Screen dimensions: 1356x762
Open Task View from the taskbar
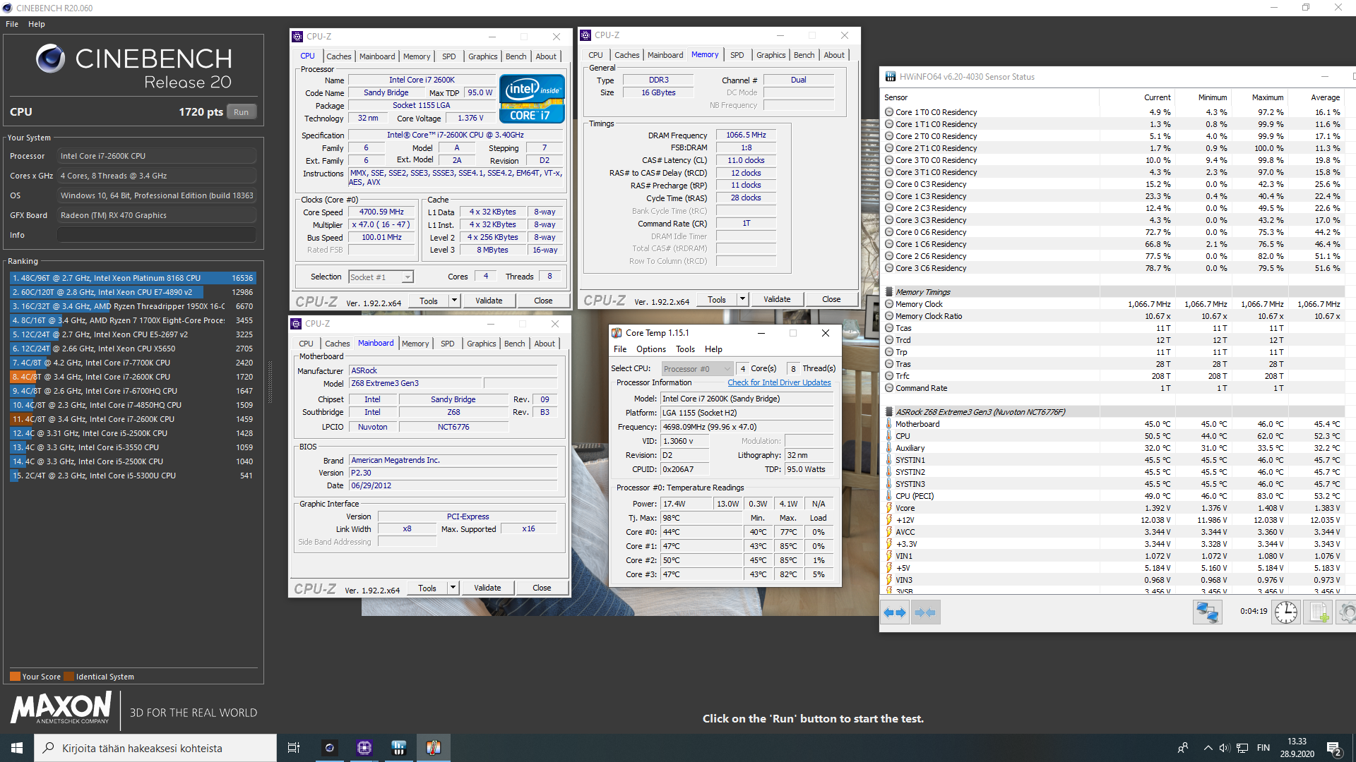click(x=294, y=748)
